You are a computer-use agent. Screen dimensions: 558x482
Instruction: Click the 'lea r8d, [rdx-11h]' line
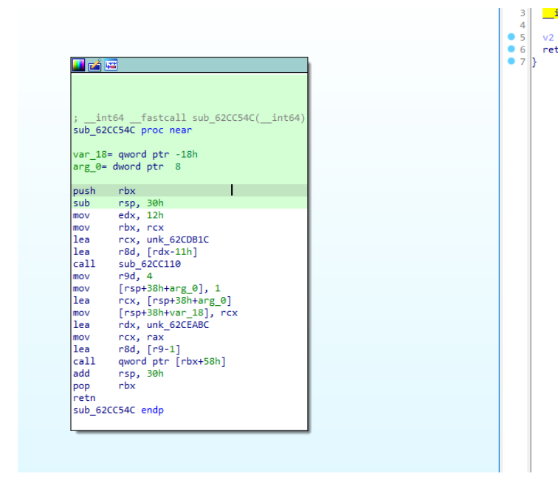pyautogui.click(x=135, y=251)
